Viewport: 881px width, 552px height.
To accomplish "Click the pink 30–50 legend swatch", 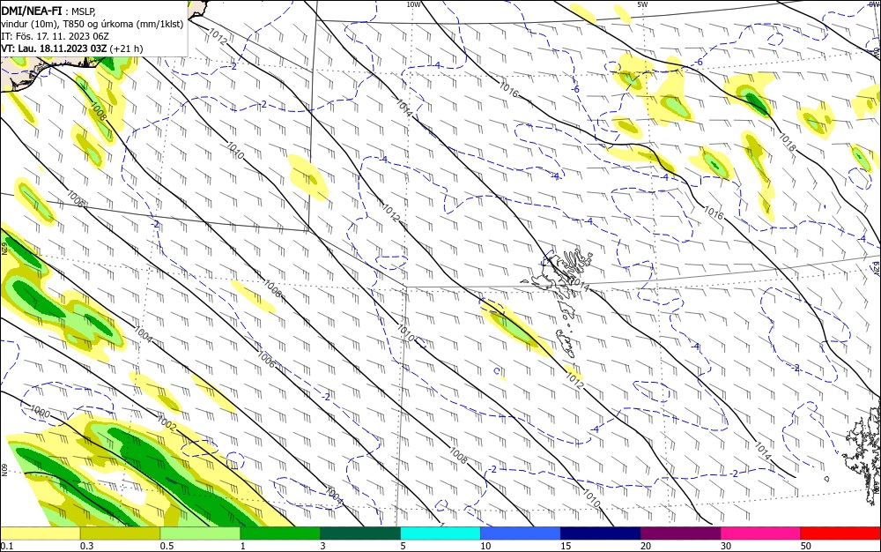I will click(x=761, y=533).
